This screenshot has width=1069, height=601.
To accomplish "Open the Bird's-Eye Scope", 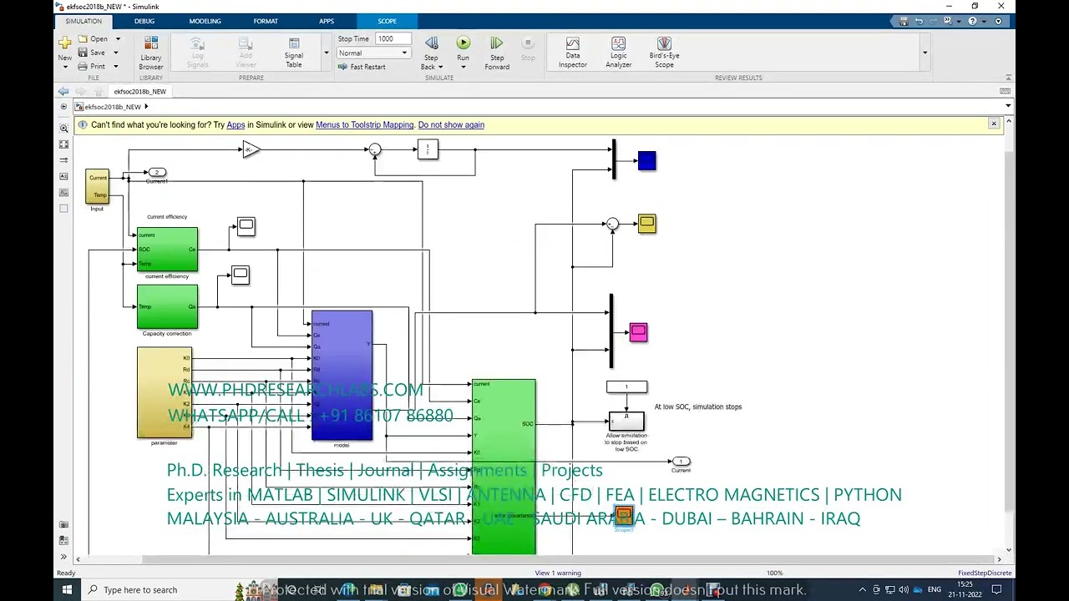I will (664, 52).
